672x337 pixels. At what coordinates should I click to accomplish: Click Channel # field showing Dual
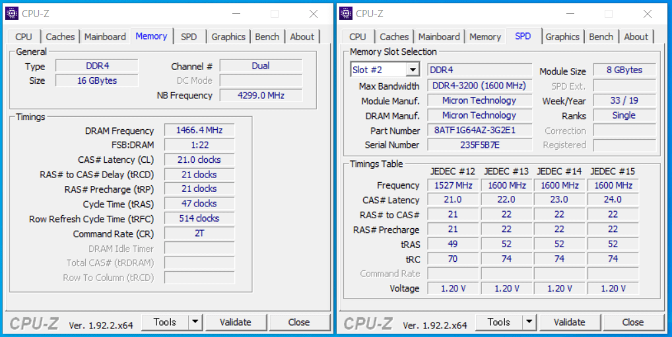(x=261, y=66)
